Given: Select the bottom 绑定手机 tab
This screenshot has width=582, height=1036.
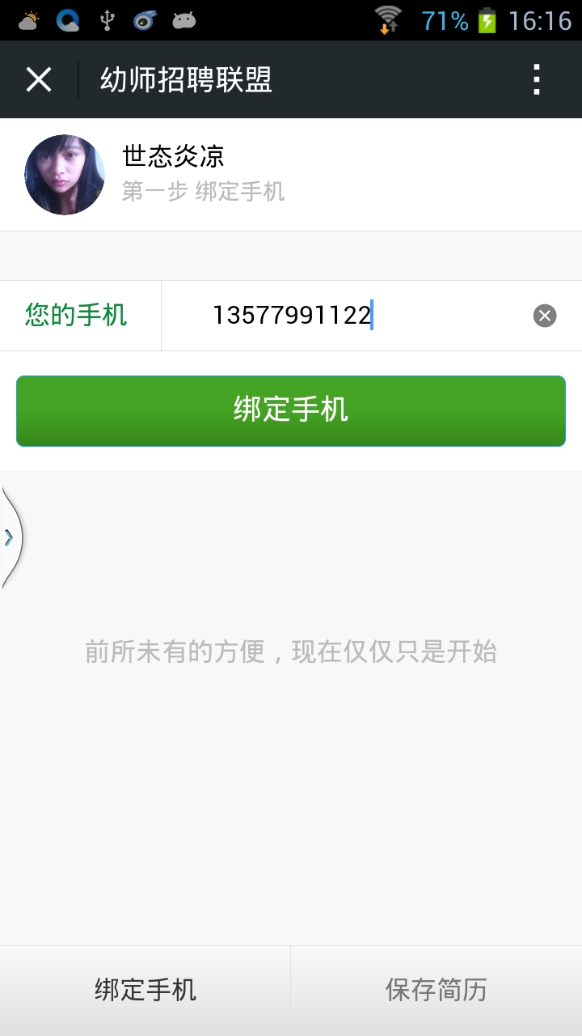Looking at the screenshot, I should 145,990.
